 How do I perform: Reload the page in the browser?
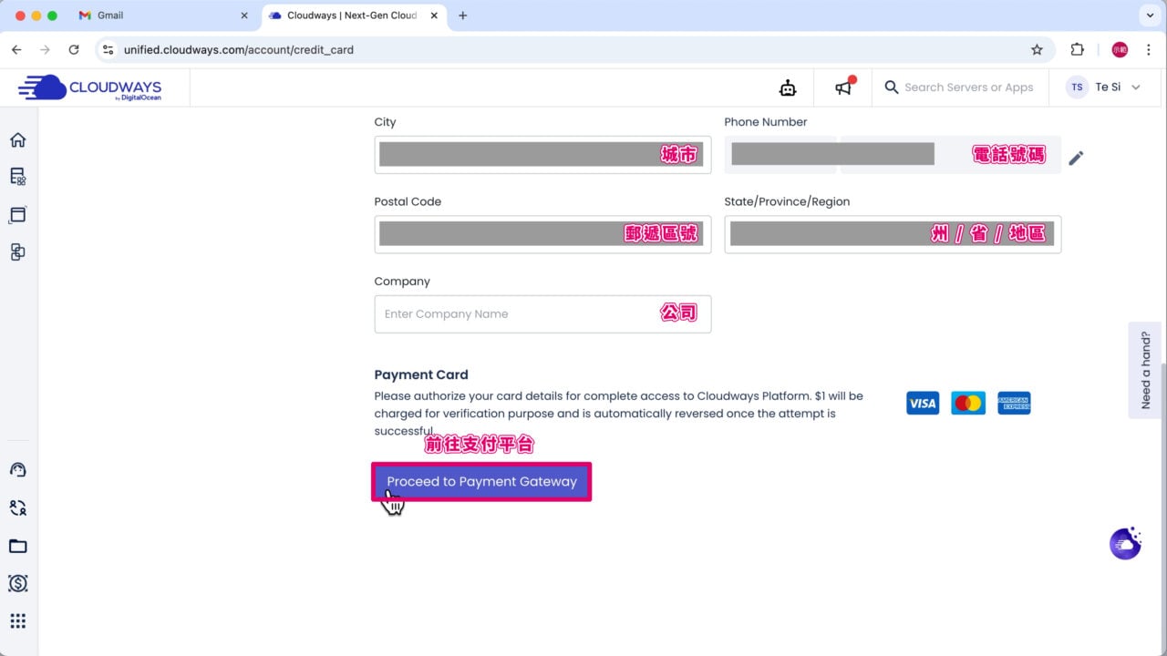point(74,50)
